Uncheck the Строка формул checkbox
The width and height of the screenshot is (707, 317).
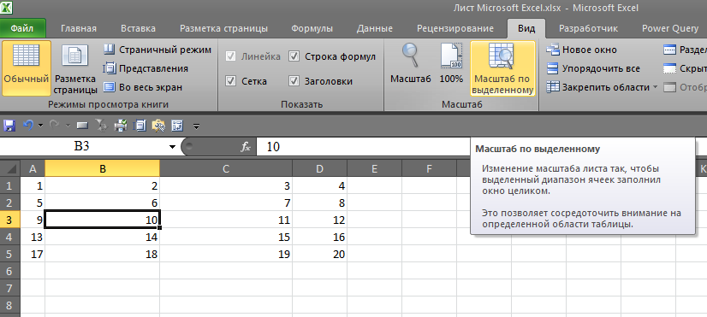click(x=294, y=56)
